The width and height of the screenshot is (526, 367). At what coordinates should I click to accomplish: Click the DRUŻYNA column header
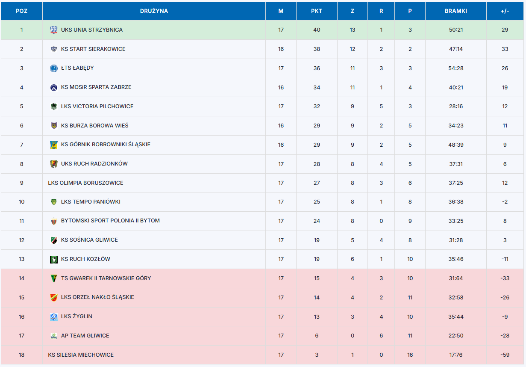point(154,11)
